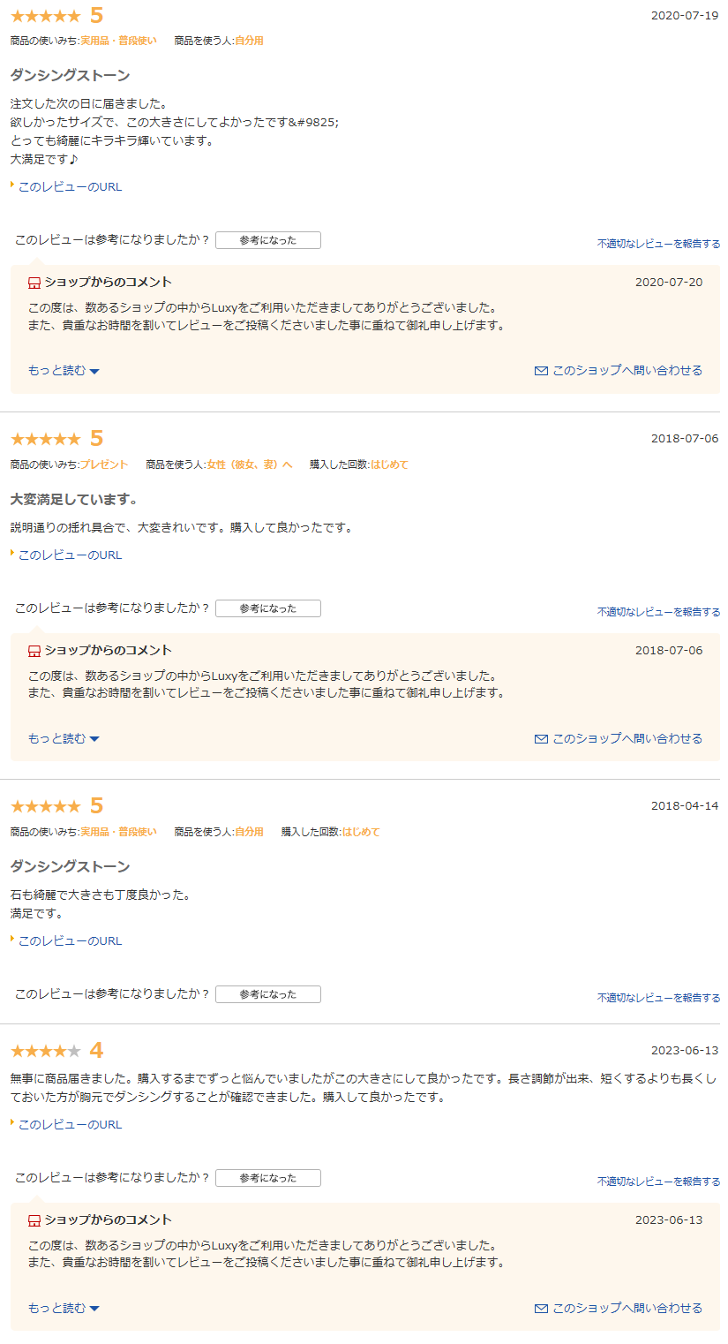This screenshot has height=1344, width=728.
Task: Click the shop icon beside the 2023-06-13 ショップからのコメント
Action: coord(34,1220)
